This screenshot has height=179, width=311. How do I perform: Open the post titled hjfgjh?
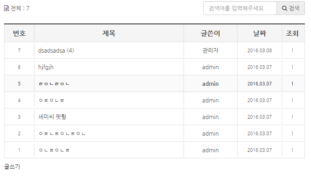pos(46,67)
